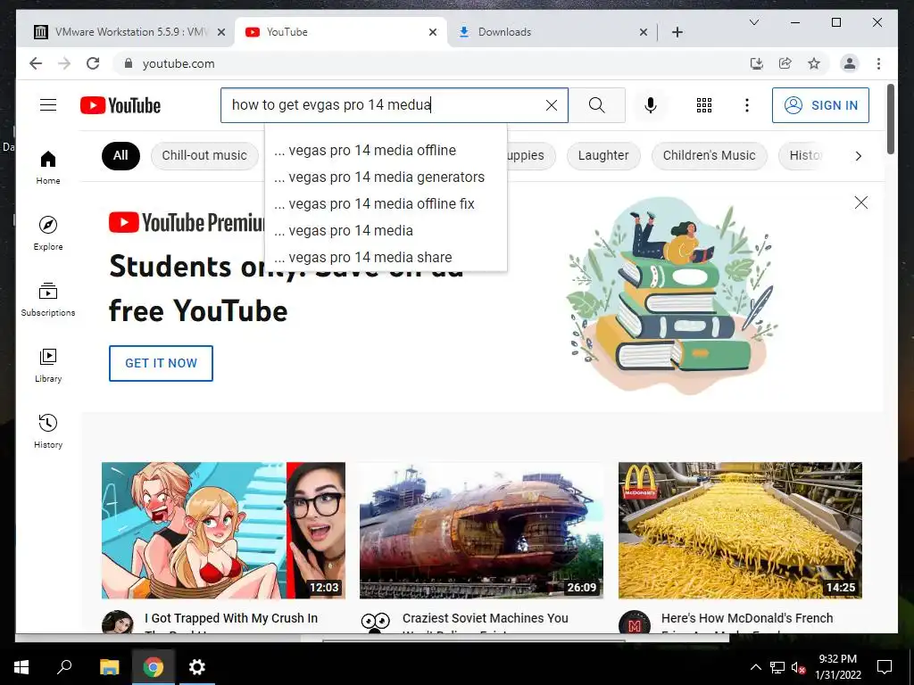
Task: Open McDonald's French fries video thumbnail
Action: [740, 530]
